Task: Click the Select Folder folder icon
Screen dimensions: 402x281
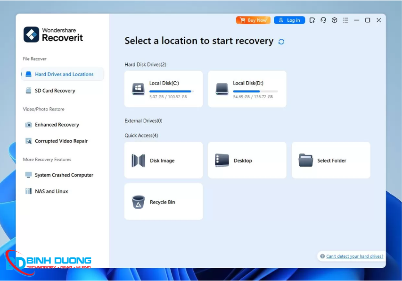Action: 305,160
